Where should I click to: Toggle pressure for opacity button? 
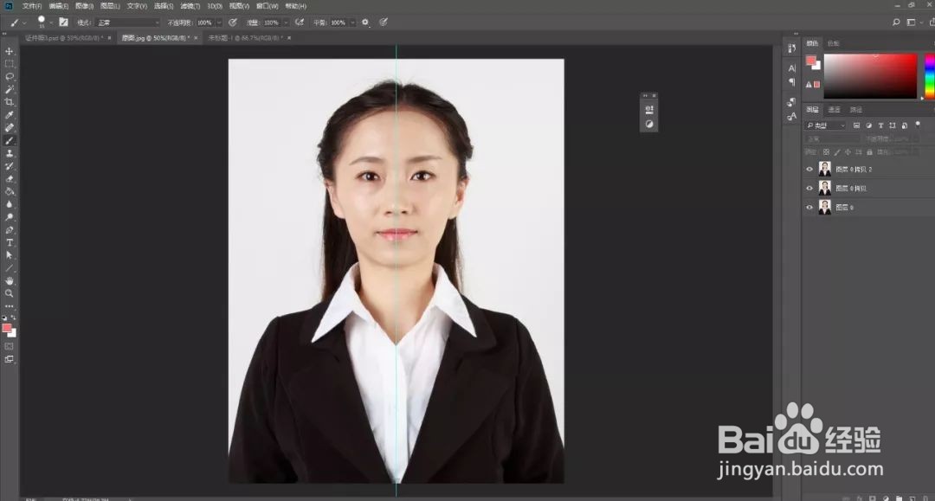point(233,22)
